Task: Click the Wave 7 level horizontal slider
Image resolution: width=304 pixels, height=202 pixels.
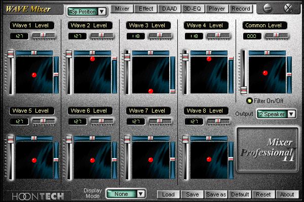Action: pyautogui.click(x=160, y=122)
